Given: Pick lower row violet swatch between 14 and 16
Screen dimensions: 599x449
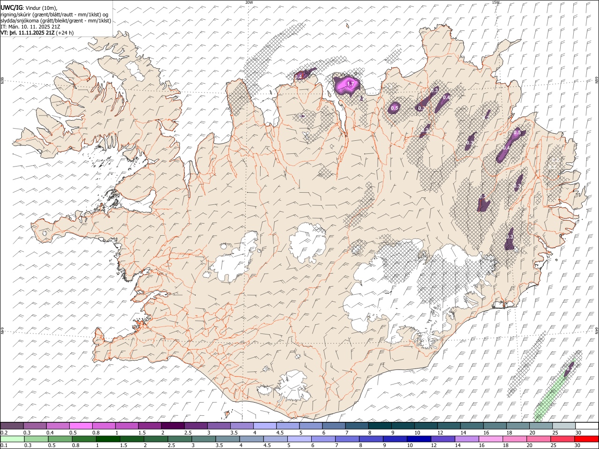Looking at the screenshot, I should click(x=467, y=439).
